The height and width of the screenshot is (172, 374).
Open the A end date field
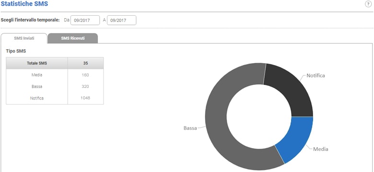(x=122, y=20)
